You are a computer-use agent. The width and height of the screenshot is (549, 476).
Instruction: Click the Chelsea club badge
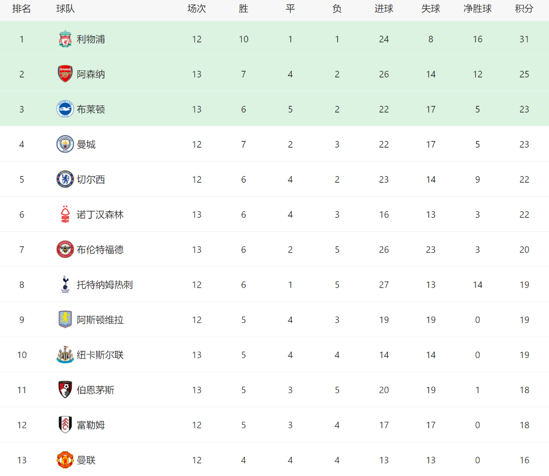[65, 179]
